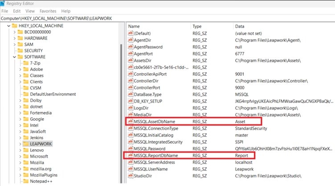Open the File menu

(x=5, y=11)
